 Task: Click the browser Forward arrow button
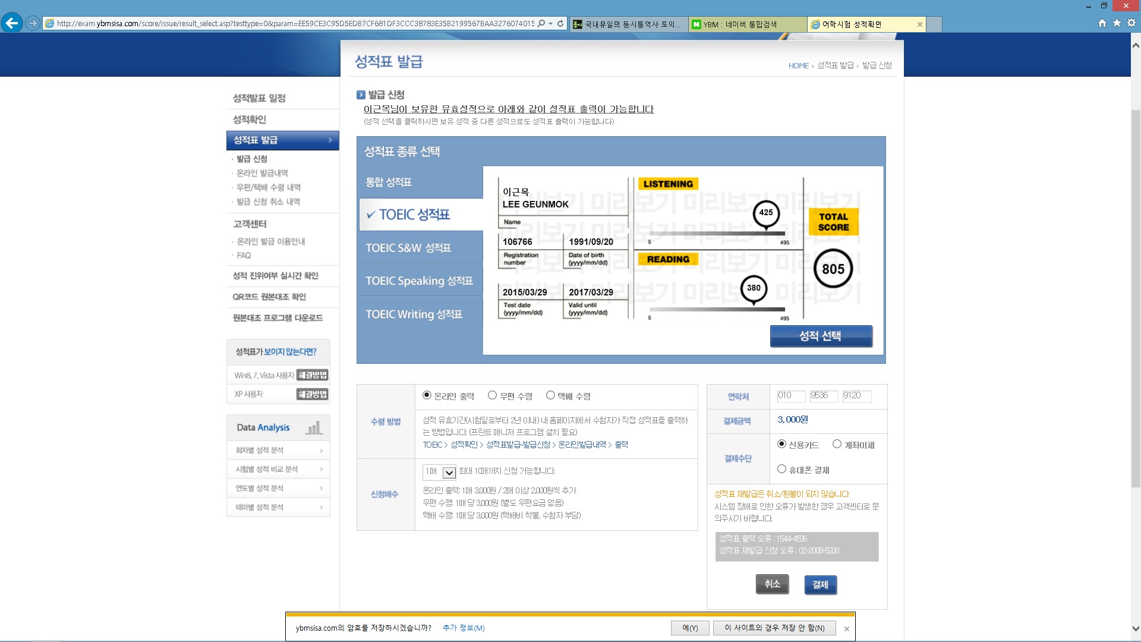click(x=33, y=24)
